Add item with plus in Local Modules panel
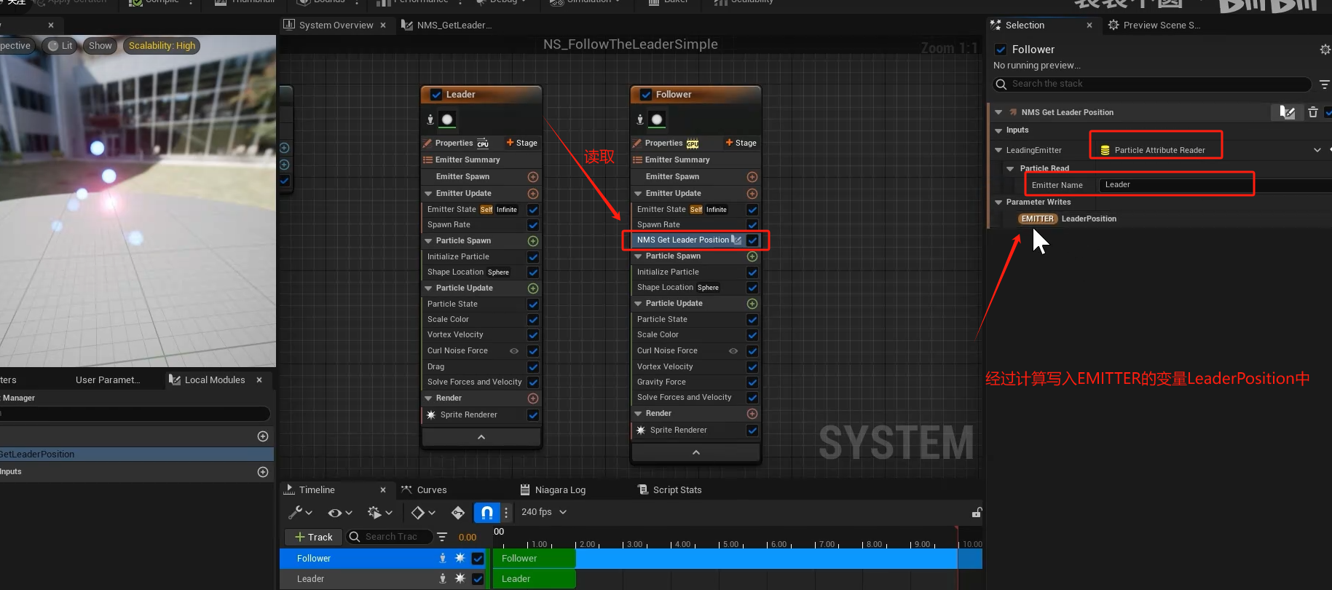Viewport: 1332px width, 590px height. pyautogui.click(x=263, y=436)
